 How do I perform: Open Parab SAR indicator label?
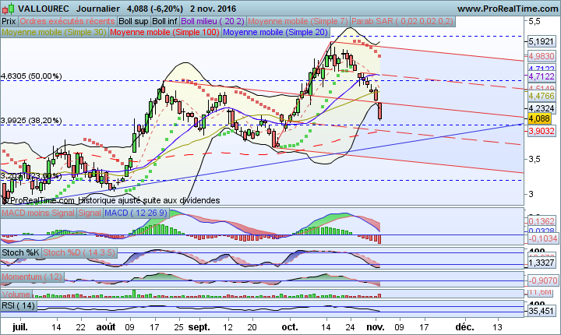tap(402, 21)
